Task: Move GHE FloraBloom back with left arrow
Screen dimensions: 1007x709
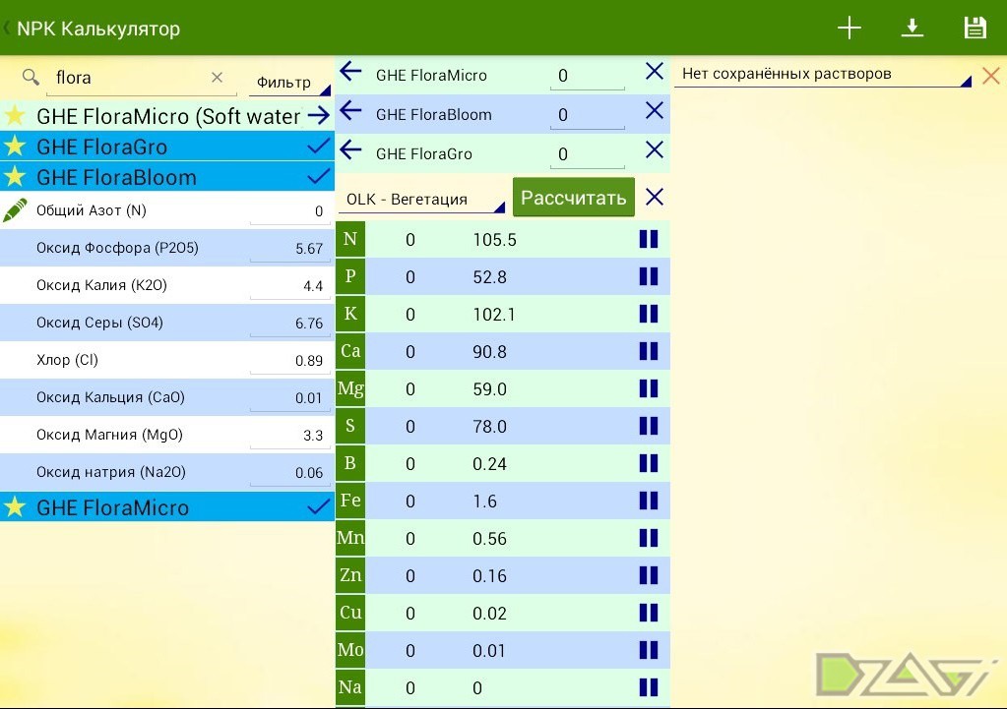Action: (x=350, y=110)
